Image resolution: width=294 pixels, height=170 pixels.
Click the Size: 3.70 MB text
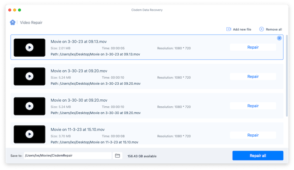click(61, 136)
